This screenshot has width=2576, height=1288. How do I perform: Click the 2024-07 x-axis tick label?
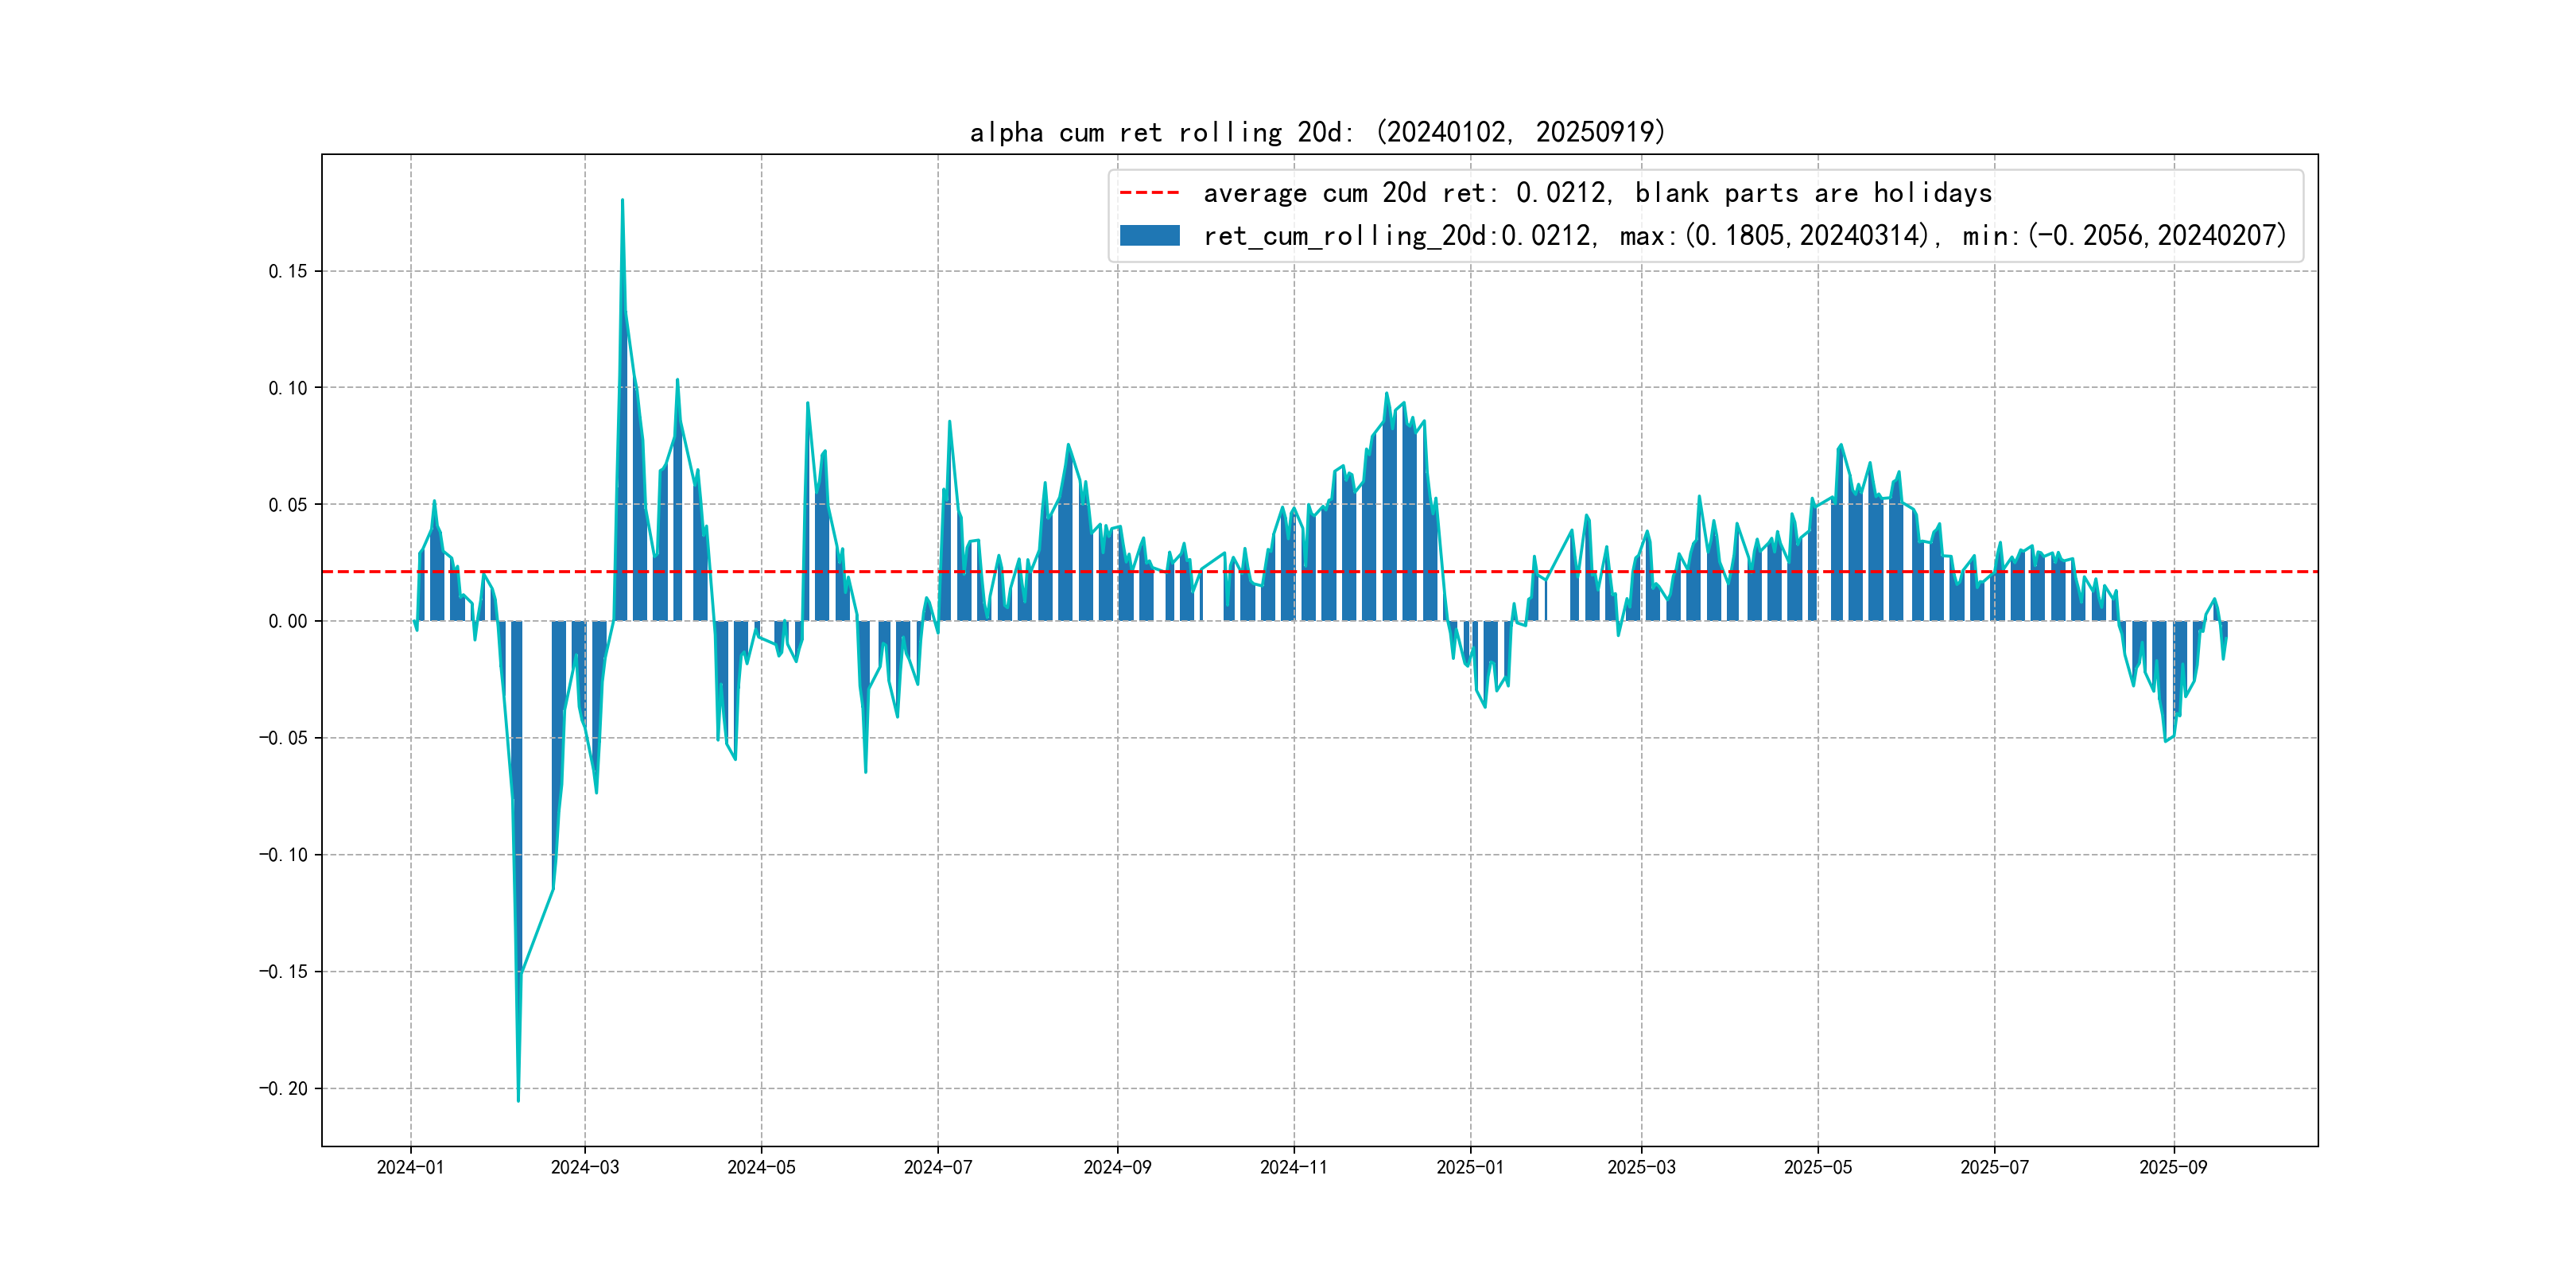938,1167
